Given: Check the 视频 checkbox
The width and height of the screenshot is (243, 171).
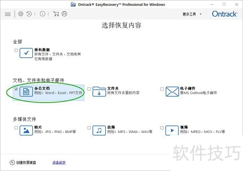Looking at the screenshot, I should point(162,128).
